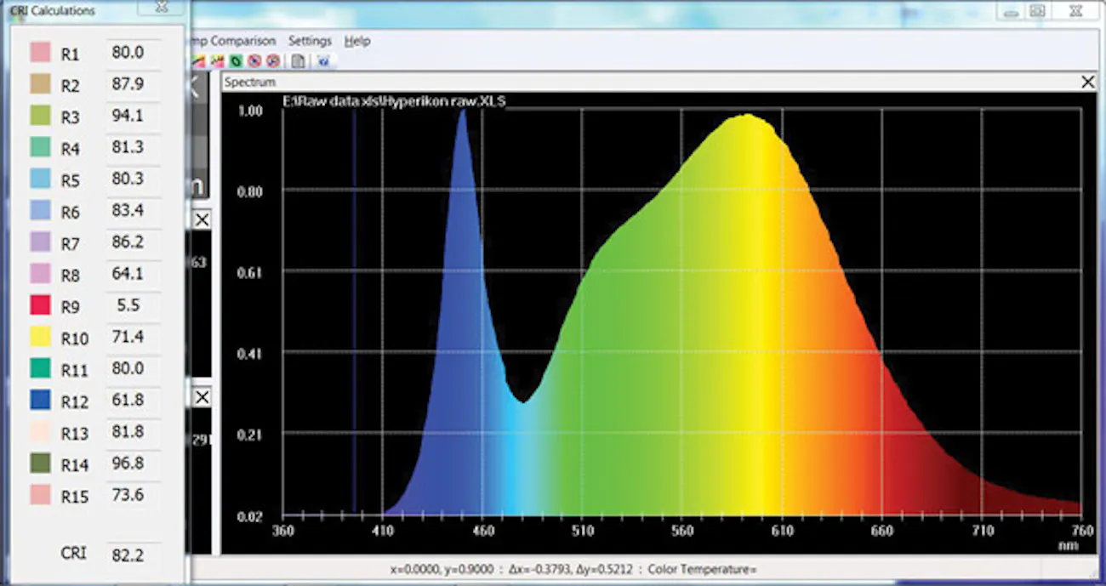This screenshot has height=586, width=1106.
Task: Click the R12 value field showing 61.8
Action: pos(133,400)
